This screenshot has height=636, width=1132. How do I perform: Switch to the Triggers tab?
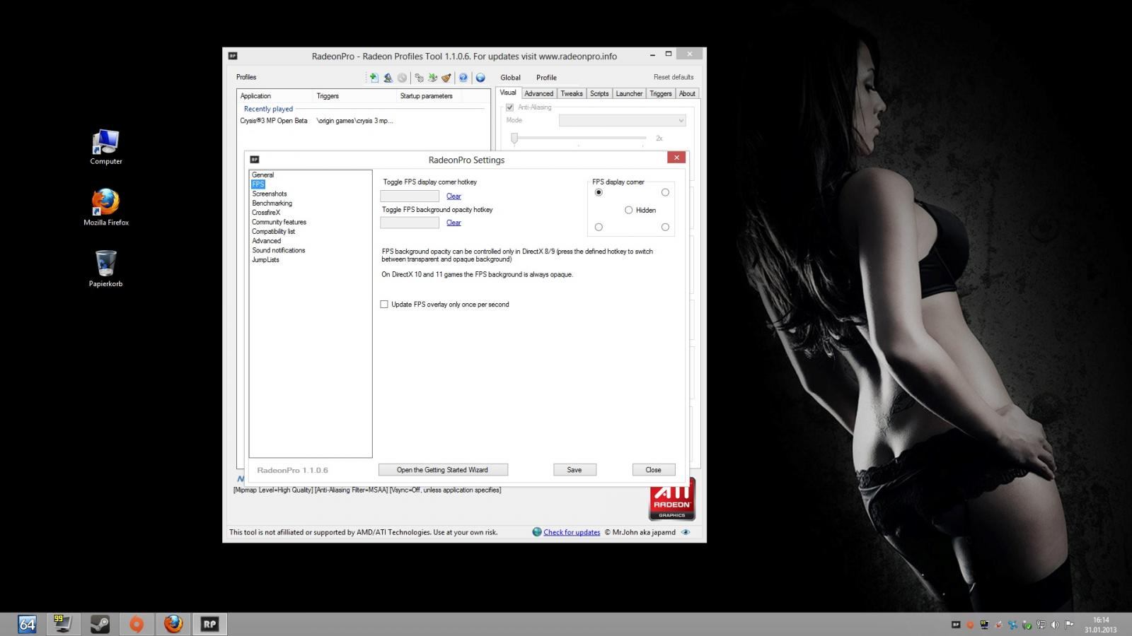coord(661,93)
